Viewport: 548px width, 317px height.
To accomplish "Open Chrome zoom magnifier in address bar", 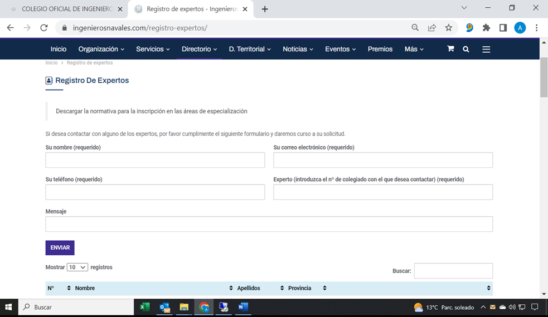I will tap(415, 28).
